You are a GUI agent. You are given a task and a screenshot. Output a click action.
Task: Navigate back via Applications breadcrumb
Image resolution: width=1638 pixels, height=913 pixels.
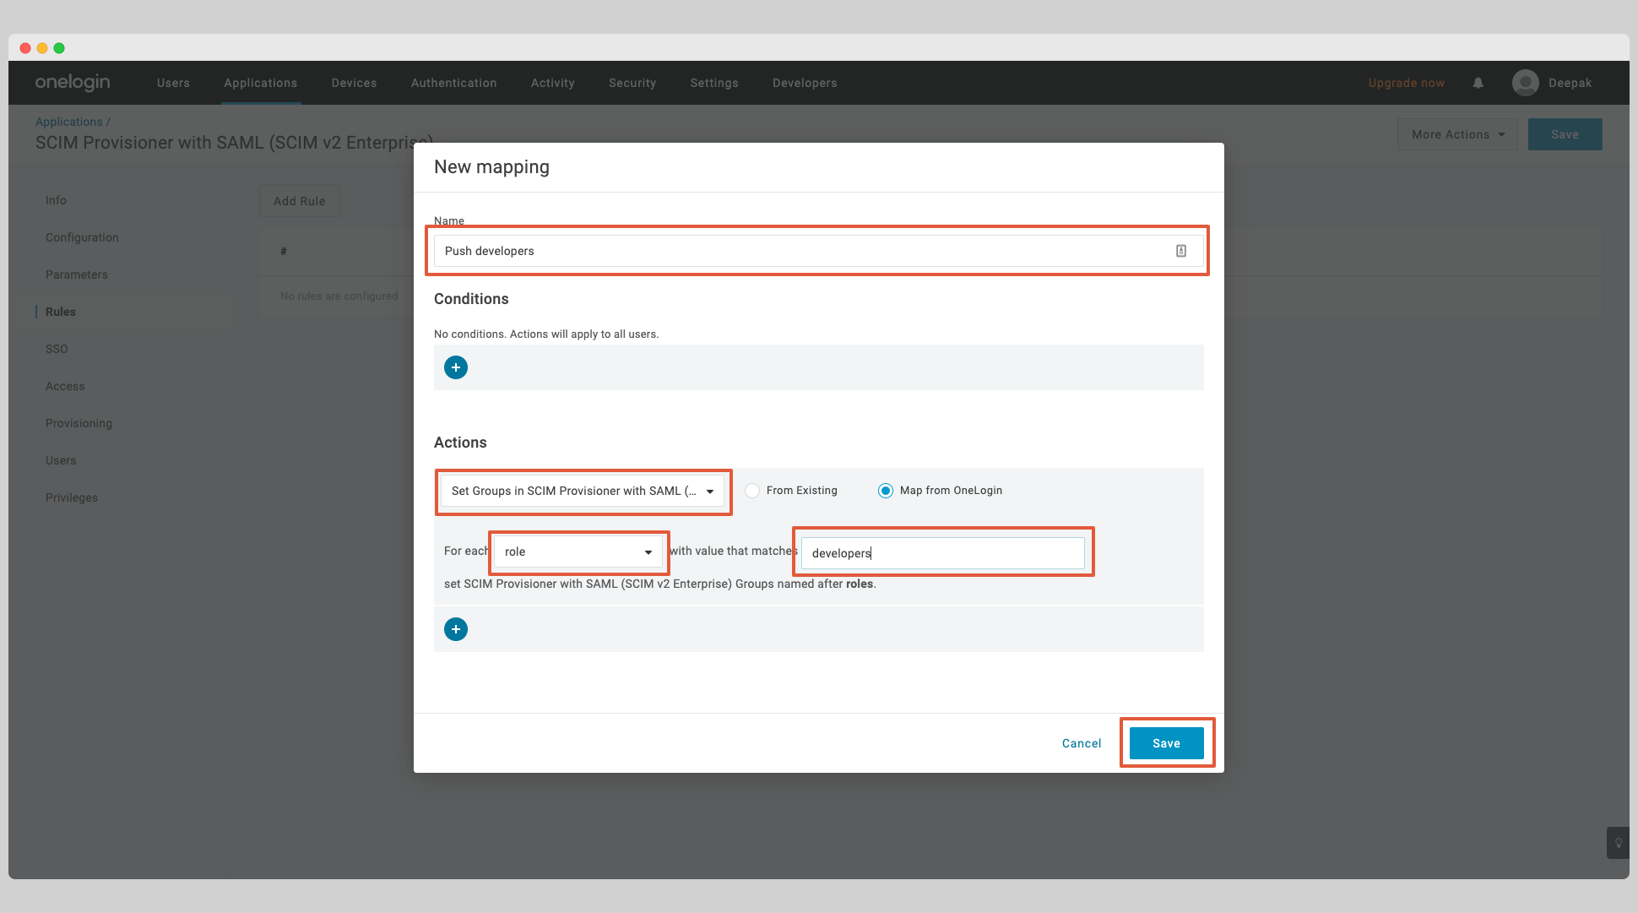(68, 121)
